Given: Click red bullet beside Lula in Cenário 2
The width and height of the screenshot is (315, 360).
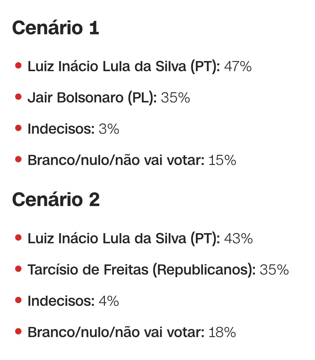Looking at the screenshot, I should pos(18,238).
